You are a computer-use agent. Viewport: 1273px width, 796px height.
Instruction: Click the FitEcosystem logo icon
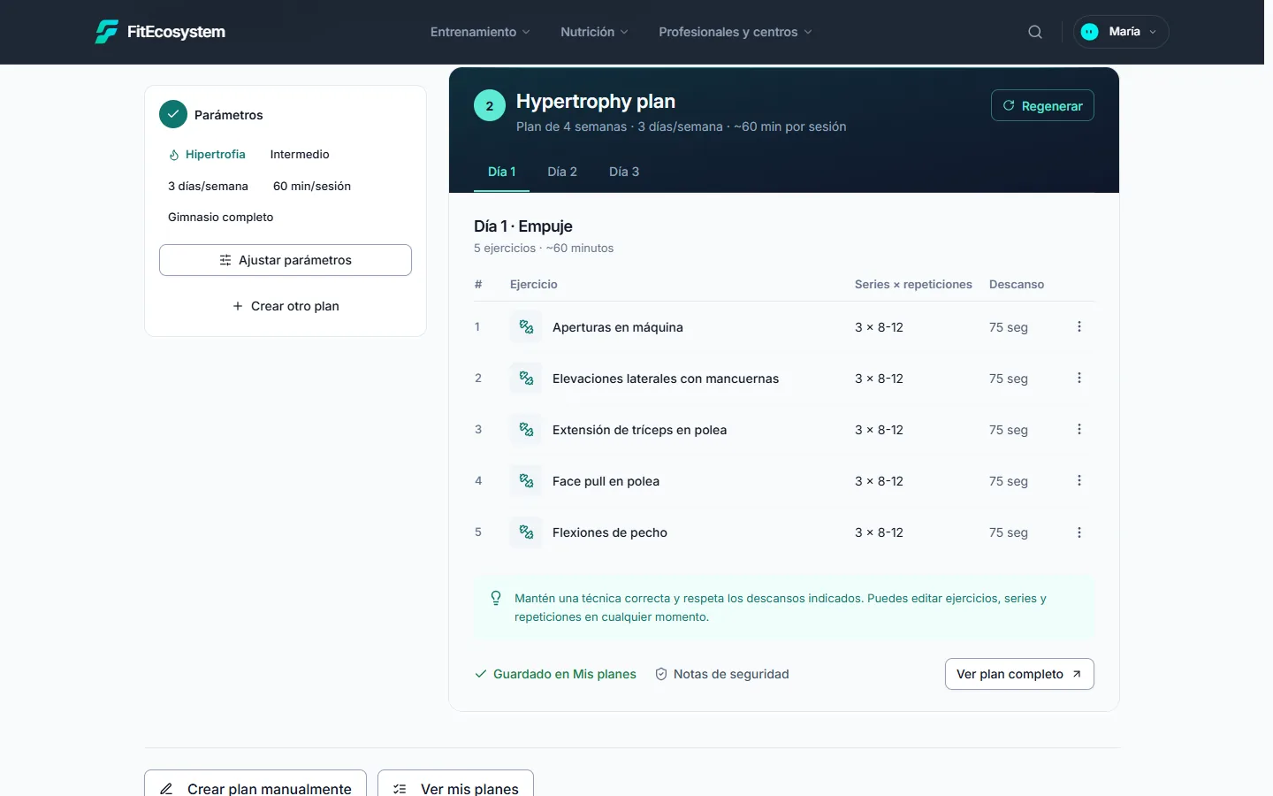point(106,32)
